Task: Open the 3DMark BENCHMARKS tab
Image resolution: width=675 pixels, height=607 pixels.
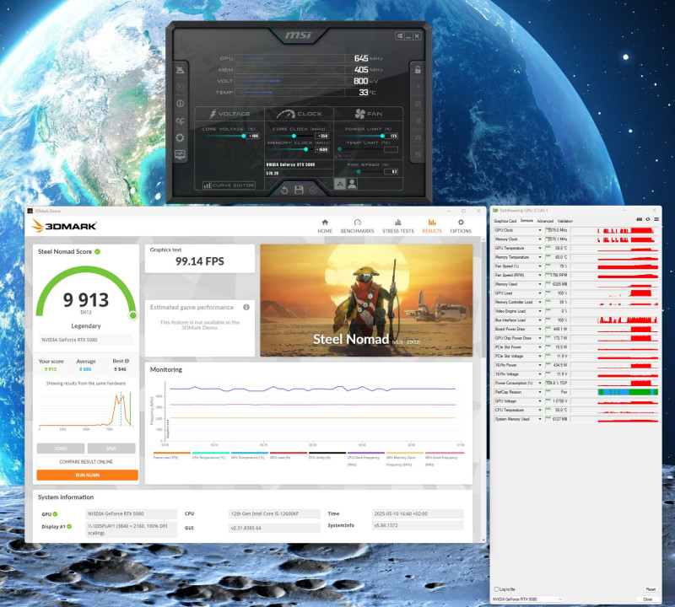Action: point(357,226)
